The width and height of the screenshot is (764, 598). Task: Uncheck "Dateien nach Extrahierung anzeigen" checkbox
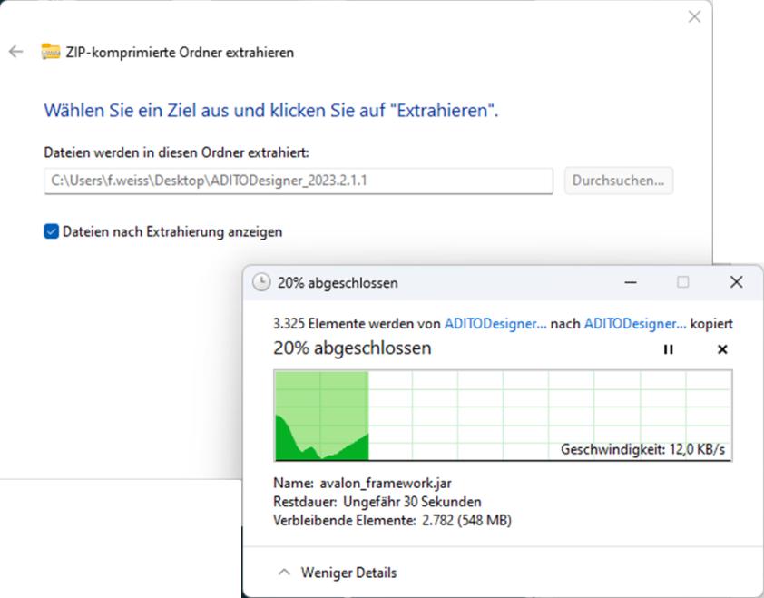click(x=51, y=232)
